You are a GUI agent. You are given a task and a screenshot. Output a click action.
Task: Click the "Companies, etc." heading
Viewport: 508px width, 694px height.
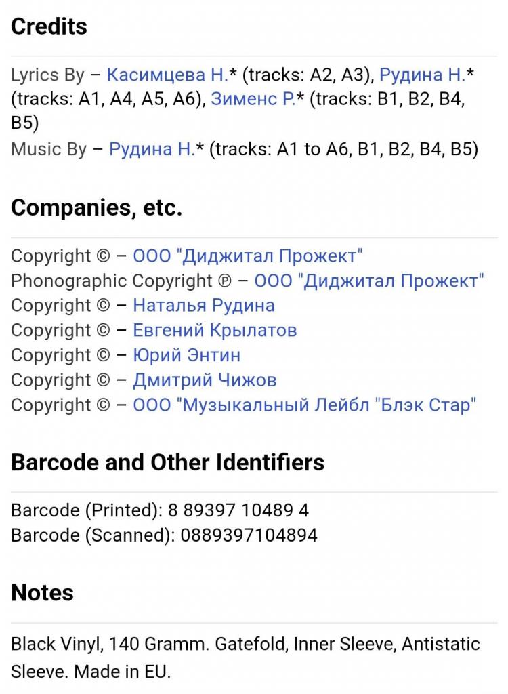[96, 208]
